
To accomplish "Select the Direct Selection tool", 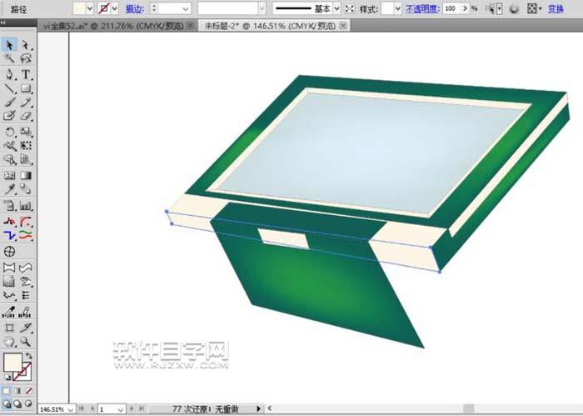I will (x=25, y=45).
